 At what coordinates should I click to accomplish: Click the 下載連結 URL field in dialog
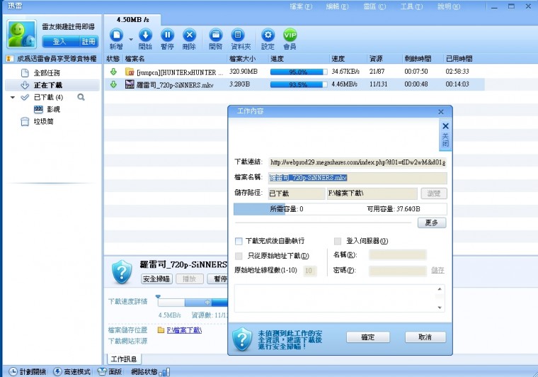coord(357,162)
